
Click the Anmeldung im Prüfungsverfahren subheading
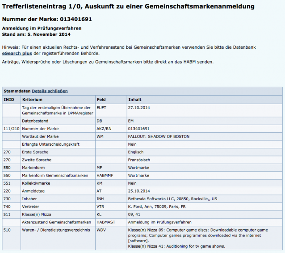(x=42, y=28)
